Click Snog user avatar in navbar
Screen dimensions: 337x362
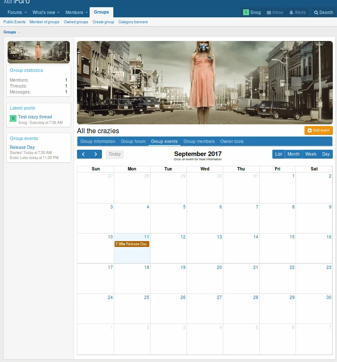coord(246,13)
